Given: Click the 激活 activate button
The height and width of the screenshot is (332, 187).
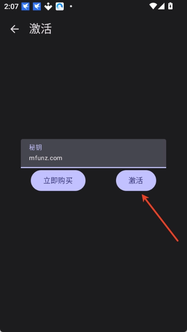Looking at the screenshot, I should coord(136,180).
